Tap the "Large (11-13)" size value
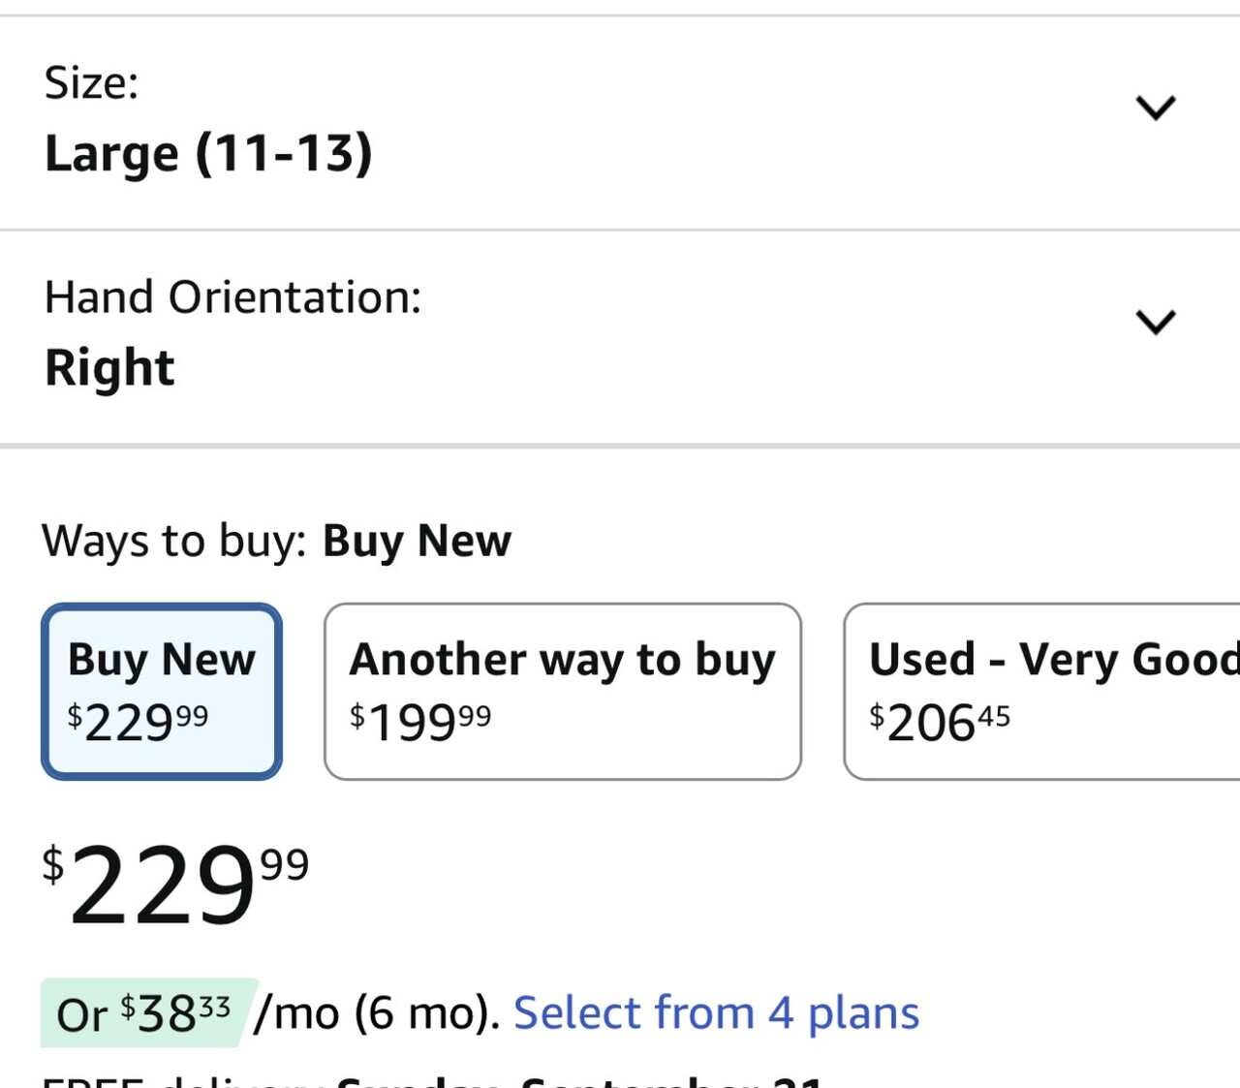This screenshot has width=1240, height=1088. [x=208, y=154]
